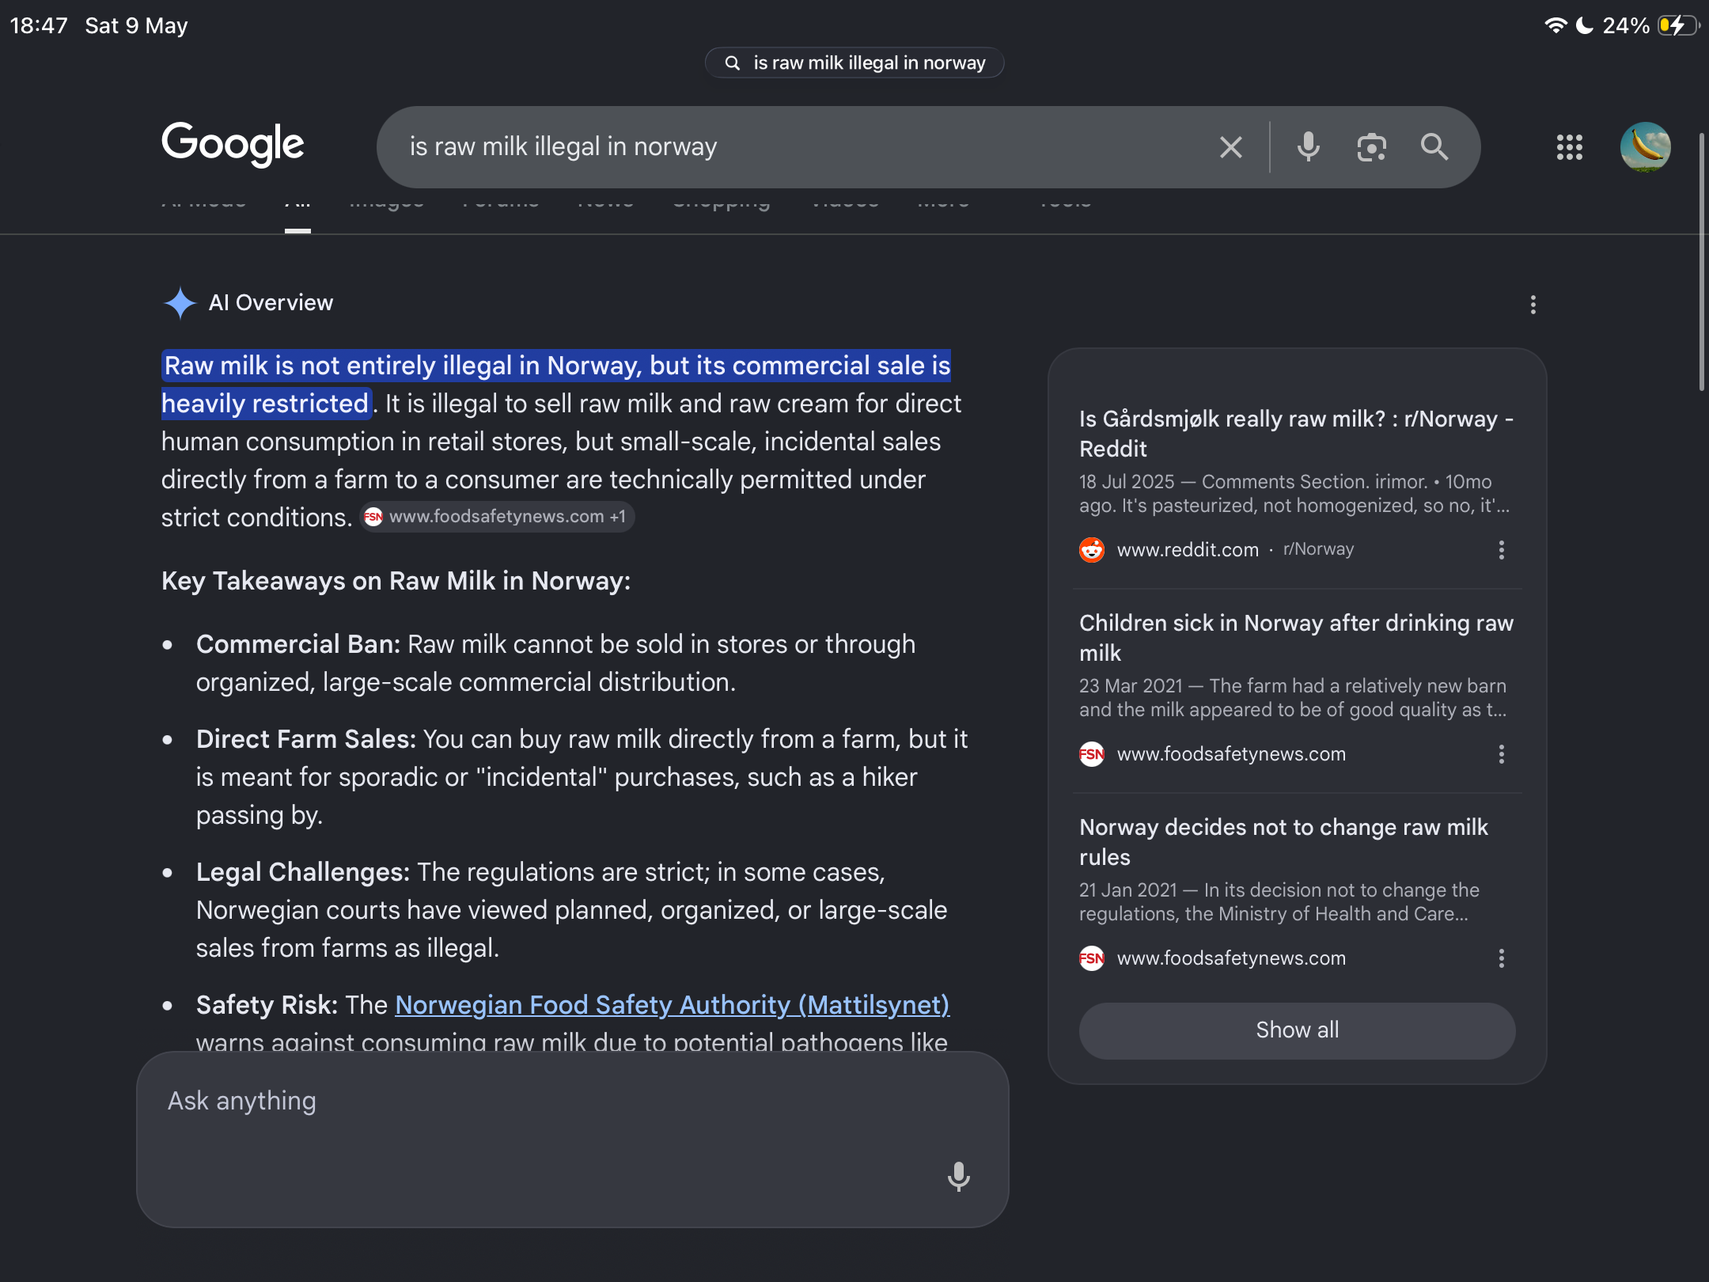1709x1282 pixels.
Task: Click the AI Overview sparkle icon
Action: click(180, 303)
